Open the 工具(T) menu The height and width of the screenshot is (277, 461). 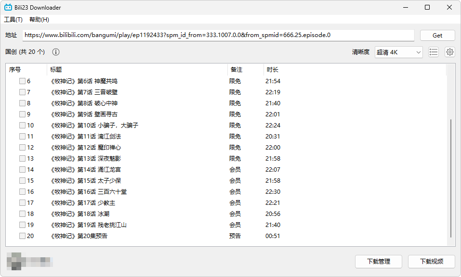click(13, 19)
